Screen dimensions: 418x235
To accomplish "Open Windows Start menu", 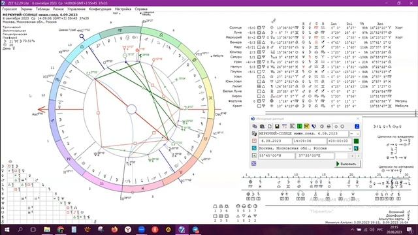I will pyautogui.click(x=7, y=229).
